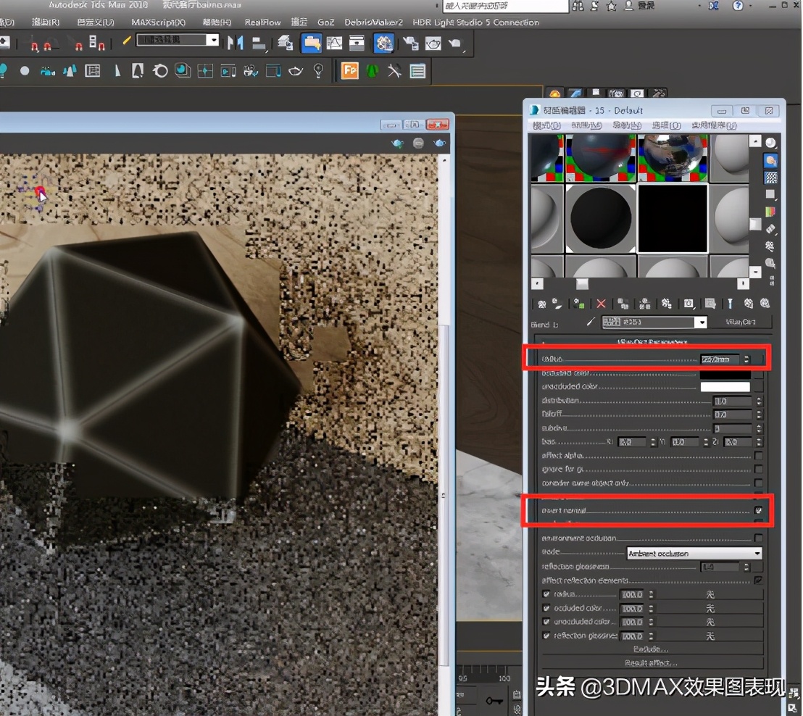Viewport: 803px width, 716px height.
Task: Click the orange Fp plugin icon
Action: pyautogui.click(x=350, y=71)
